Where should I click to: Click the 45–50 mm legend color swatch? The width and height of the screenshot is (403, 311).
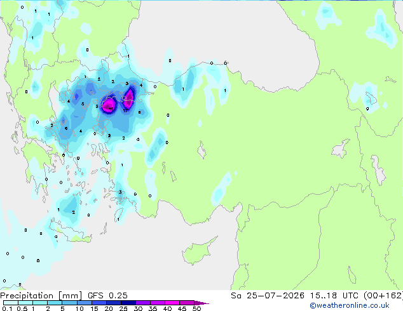tap(187, 303)
